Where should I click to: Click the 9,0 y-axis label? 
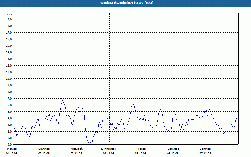[9, 85]
